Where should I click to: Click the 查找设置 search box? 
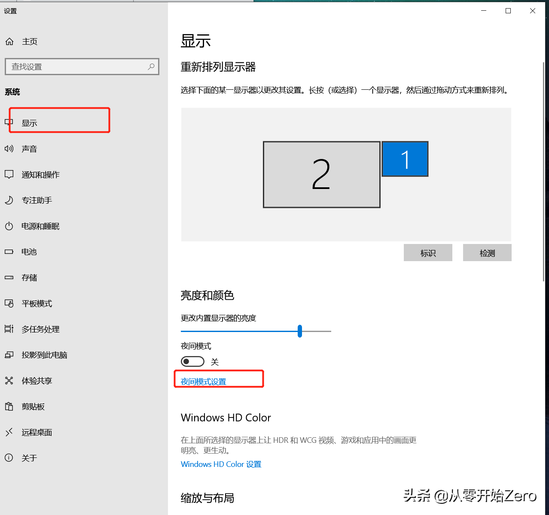pyautogui.click(x=82, y=67)
